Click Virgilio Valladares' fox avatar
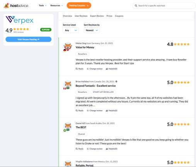This screenshot has width=196, height=167. pos(68,164)
